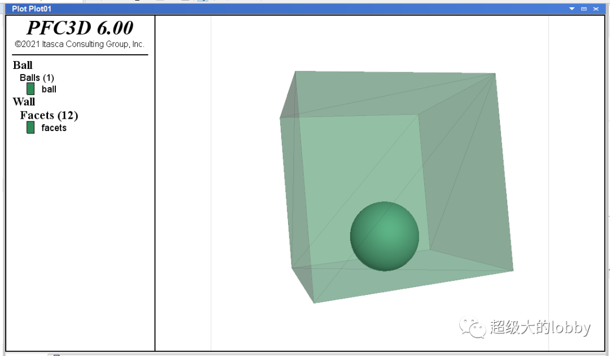Select the green ball in the viewport
The width and height of the screenshot is (610, 356).
(385, 236)
